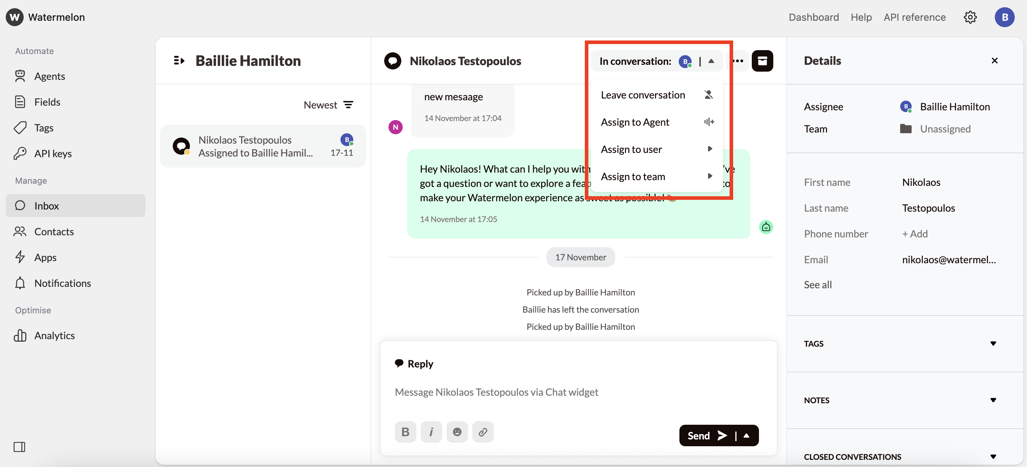Close the Details panel

point(994,61)
